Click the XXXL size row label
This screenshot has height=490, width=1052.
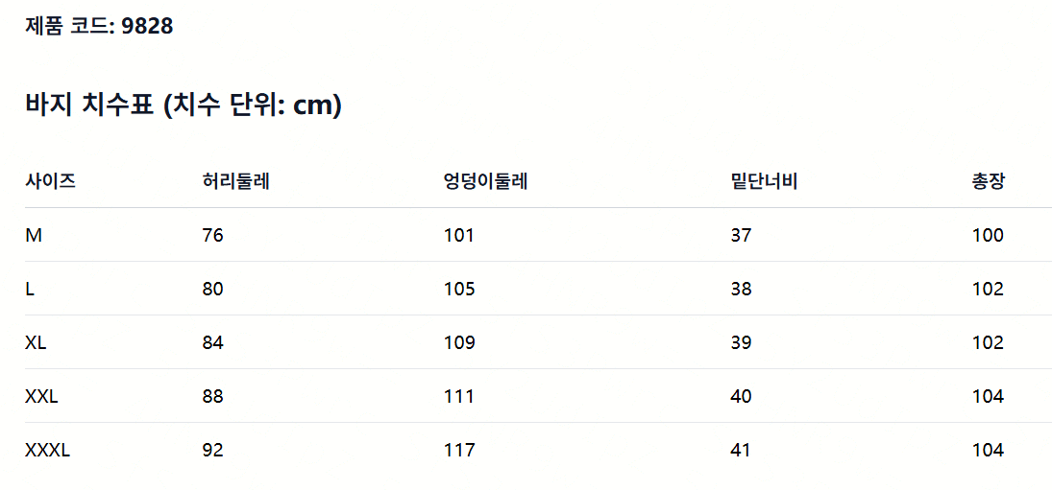point(48,450)
